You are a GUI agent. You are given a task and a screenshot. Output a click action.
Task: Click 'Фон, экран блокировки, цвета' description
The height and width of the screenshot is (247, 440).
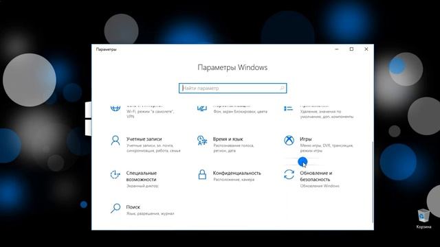click(x=240, y=111)
